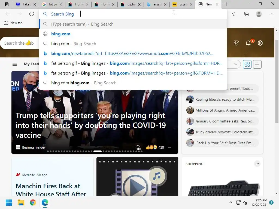279x209 pixels.
Task: Click the Refresh page button
Action: pos(32,14)
